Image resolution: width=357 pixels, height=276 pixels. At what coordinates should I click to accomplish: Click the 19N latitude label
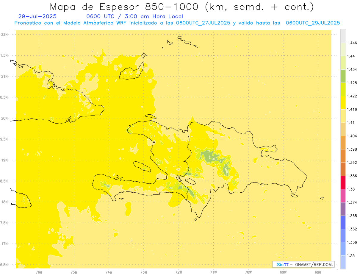pos(5,160)
